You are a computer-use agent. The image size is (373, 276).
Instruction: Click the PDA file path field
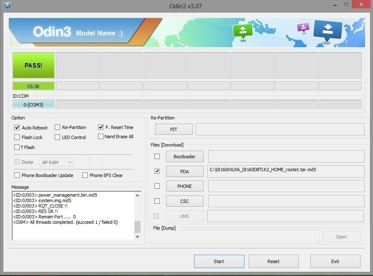pyautogui.click(x=286, y=172)
